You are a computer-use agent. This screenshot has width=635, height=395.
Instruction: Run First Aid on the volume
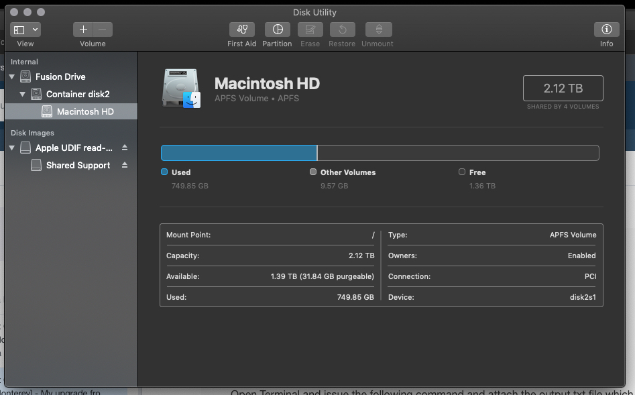coord(242,30)
